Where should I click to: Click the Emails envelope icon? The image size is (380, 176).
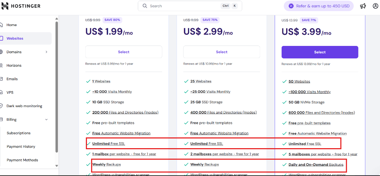click(x=1, y=79)
